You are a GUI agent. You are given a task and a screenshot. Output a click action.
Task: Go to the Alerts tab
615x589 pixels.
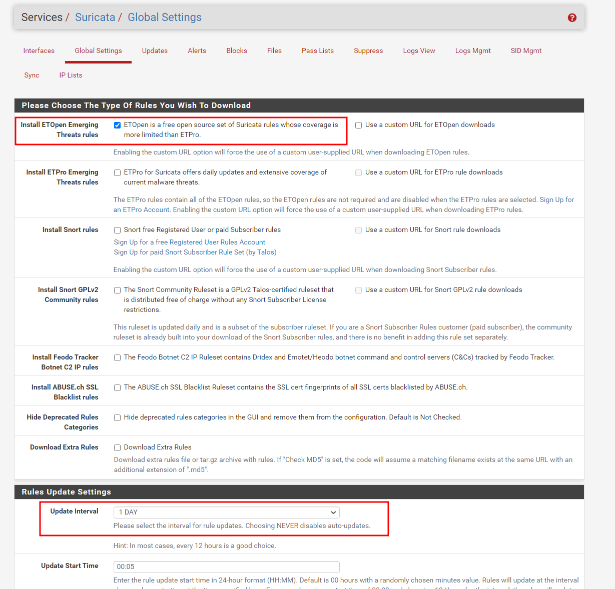coord(197,50)
